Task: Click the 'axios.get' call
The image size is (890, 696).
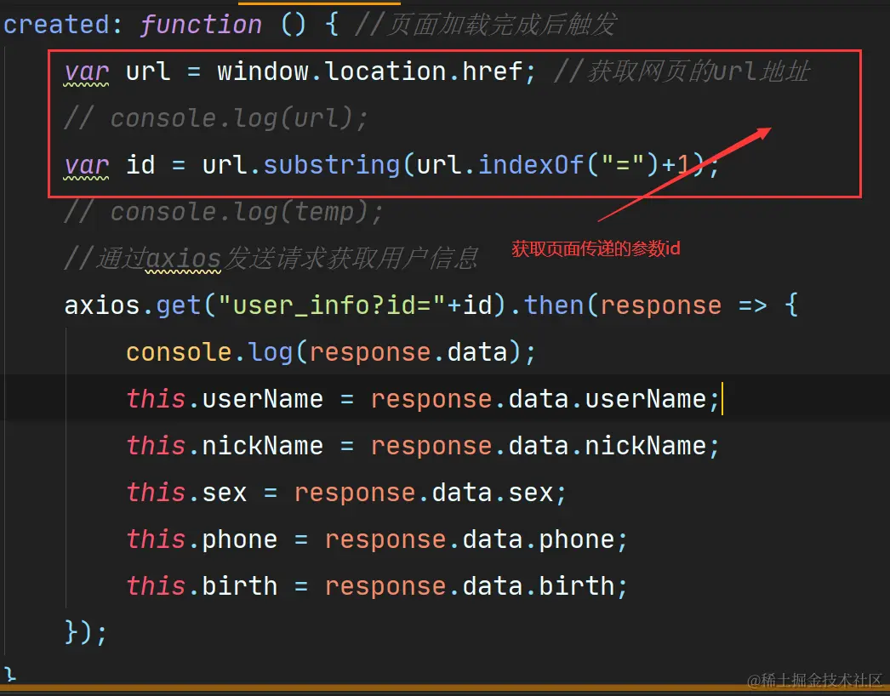Action: (x=132, y=305)
